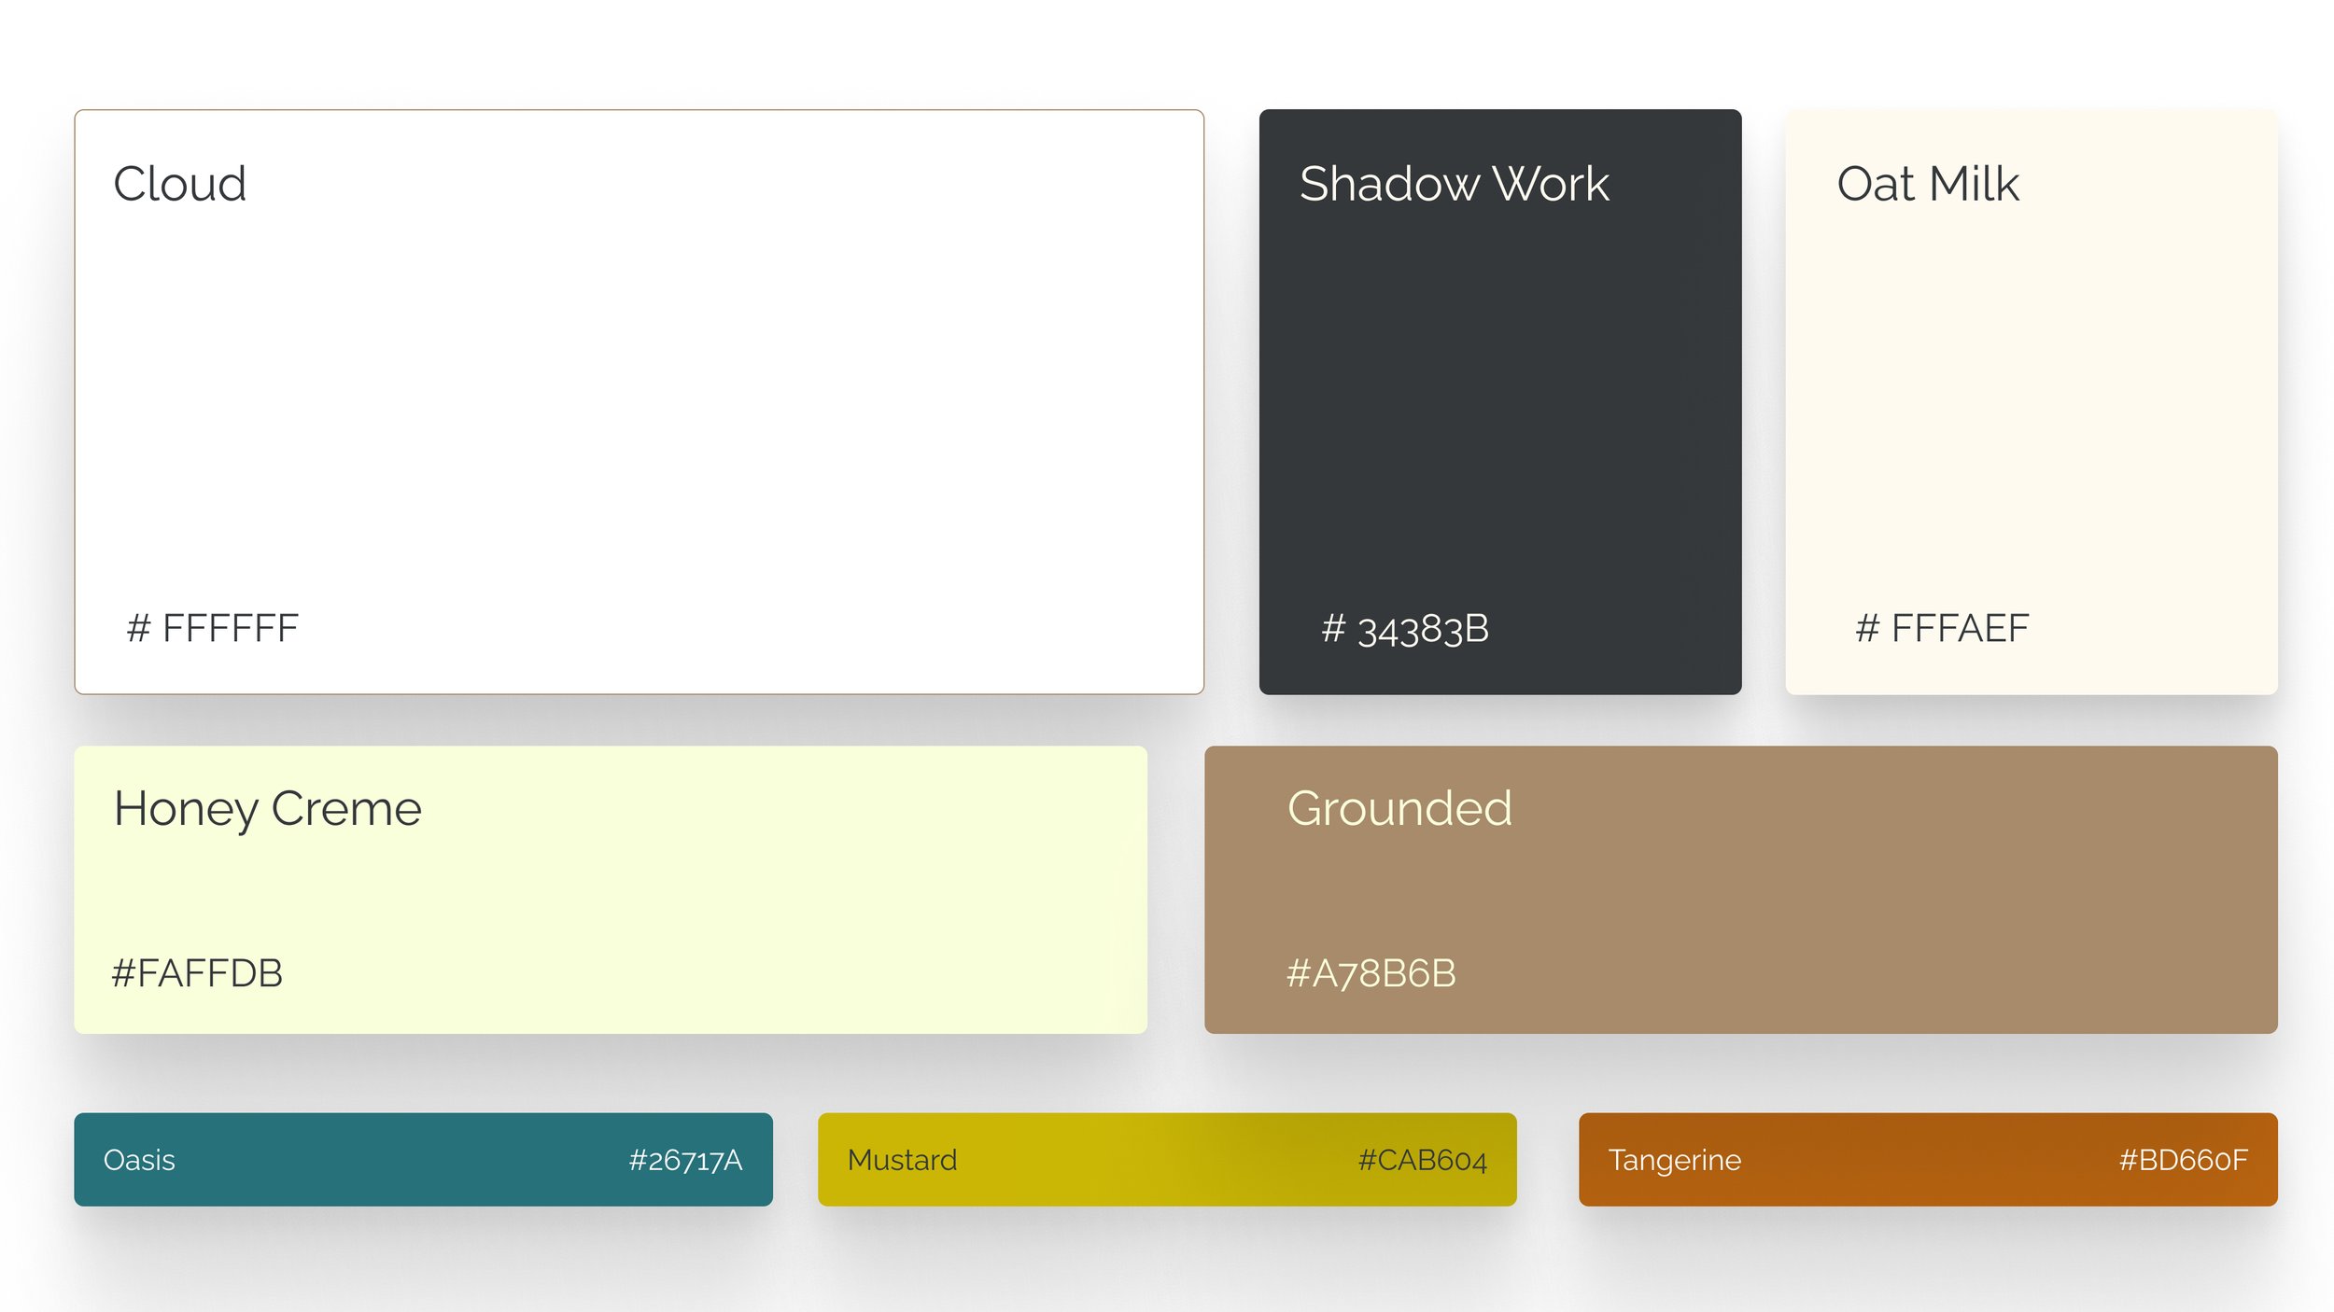The image size is (2334, 1312).
Task: Click the "Grounded" title text
Action: point(1399,808)
